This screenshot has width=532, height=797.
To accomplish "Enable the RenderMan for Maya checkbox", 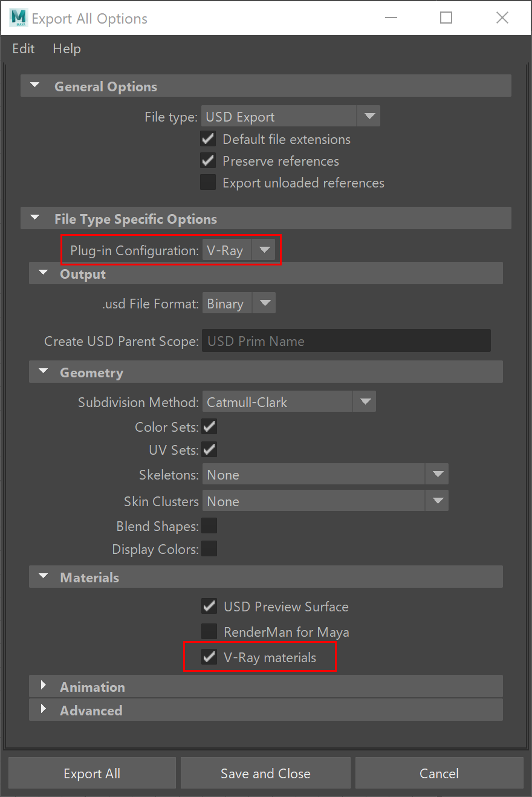I will [209, 632].
